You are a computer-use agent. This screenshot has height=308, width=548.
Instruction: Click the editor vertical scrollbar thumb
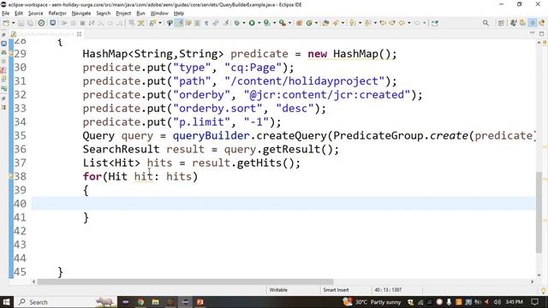click(x=539, y=212)
